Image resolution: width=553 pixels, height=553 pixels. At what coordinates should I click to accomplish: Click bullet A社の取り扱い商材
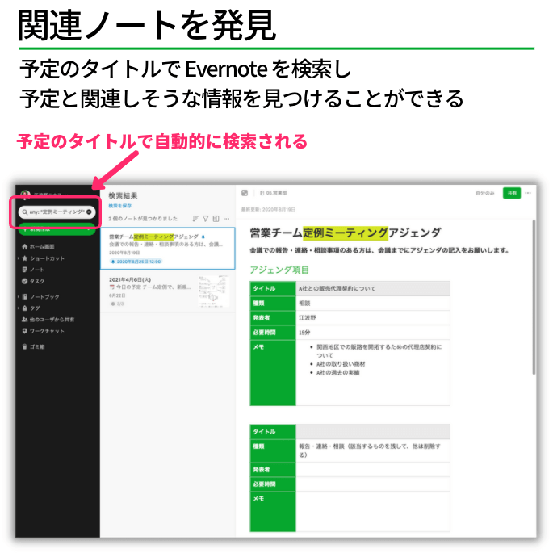click(341, 364)
